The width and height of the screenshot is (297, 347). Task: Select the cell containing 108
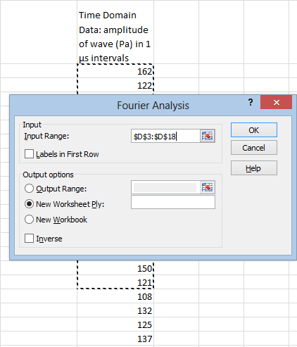(115, 296)
